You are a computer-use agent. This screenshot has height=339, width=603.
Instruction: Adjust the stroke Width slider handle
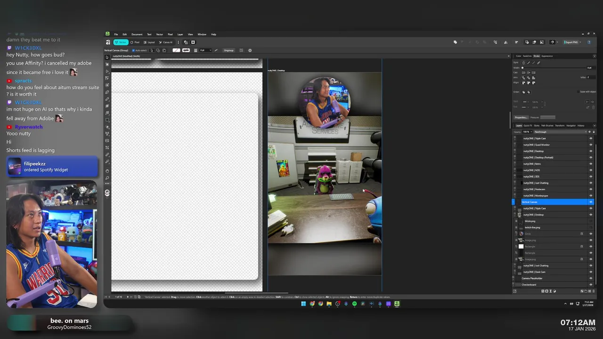click(x=522, y=68)
